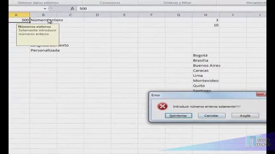Viewport: 275px width, 154px height.
Task: Click cell A1 containing 500
Action: 19,20
